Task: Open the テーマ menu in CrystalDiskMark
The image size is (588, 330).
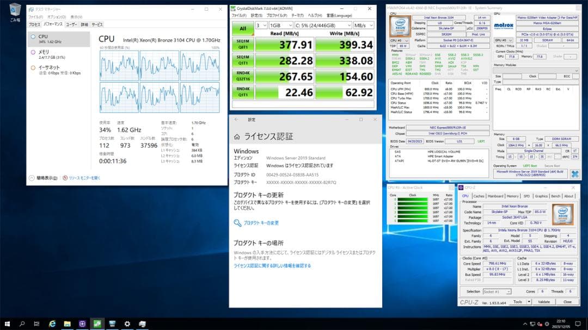Action: click(298, 16)
